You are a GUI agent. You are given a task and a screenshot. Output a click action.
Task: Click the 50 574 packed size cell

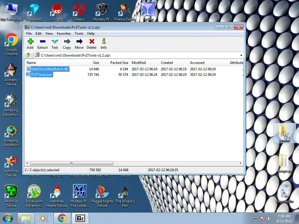[x=123, y=74]
